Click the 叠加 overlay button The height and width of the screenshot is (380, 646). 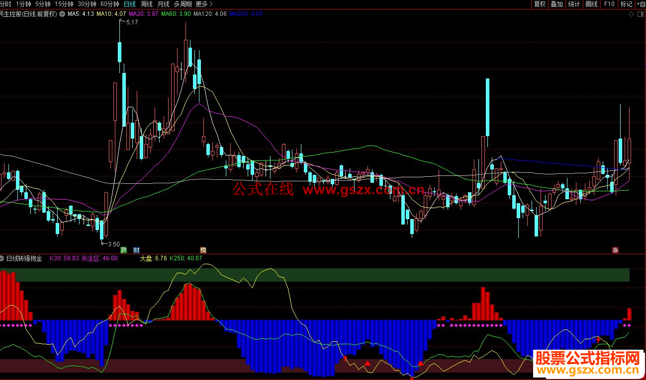(x=556, y=4)
